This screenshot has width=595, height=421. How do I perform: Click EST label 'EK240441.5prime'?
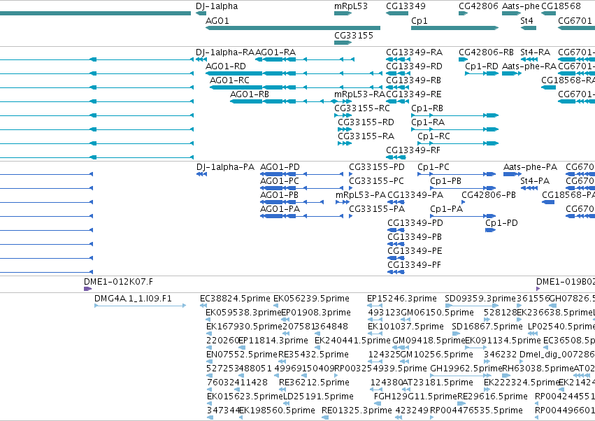point(352,341)
